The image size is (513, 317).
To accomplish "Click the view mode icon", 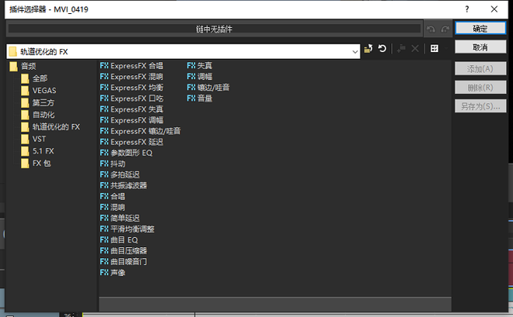I will coord(434,49).
